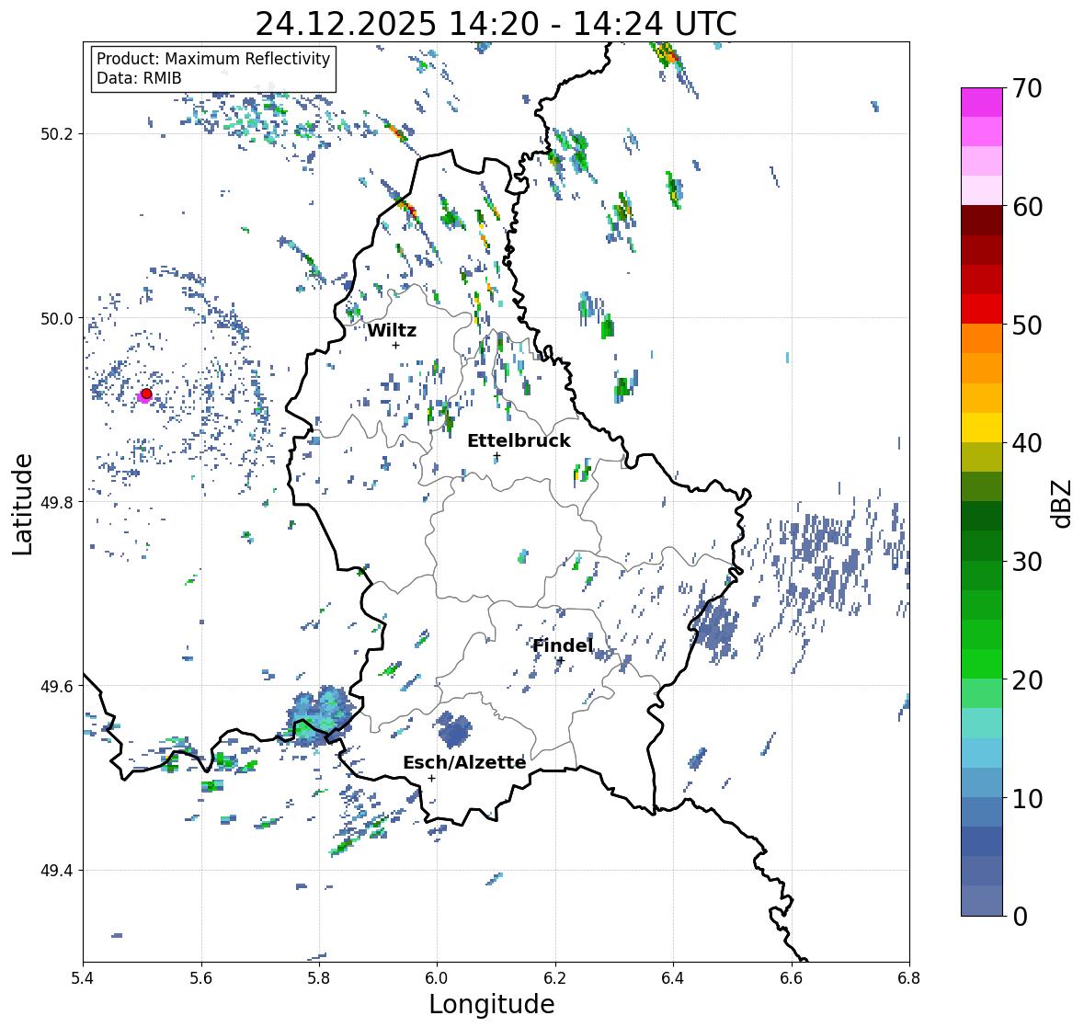The image size is (1084, 1027).
Task: Click the dBZ colorbar label
Action: (1060, 504)
